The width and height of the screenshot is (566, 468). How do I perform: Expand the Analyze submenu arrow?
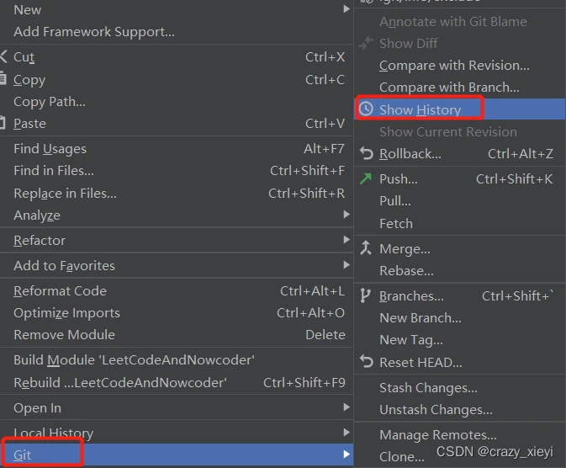[x=346, y=215]
